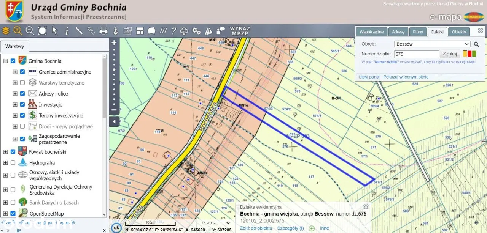Click the question mark help icon

tap(173, 31)
